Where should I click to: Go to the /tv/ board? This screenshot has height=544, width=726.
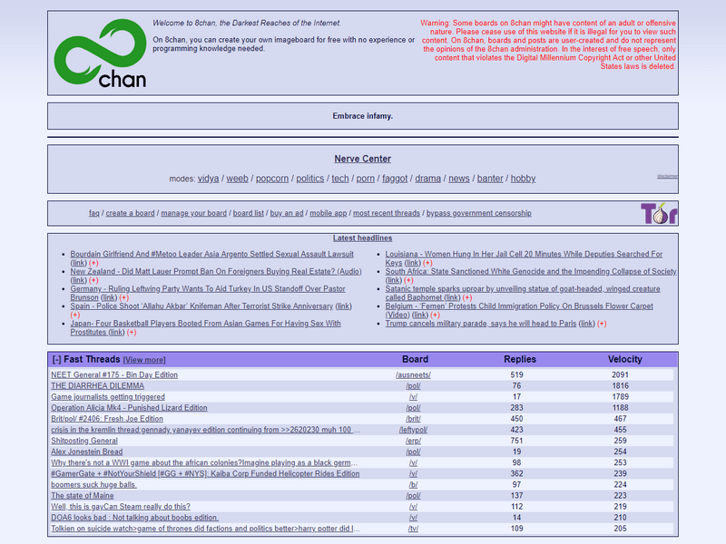coord(413,529)
